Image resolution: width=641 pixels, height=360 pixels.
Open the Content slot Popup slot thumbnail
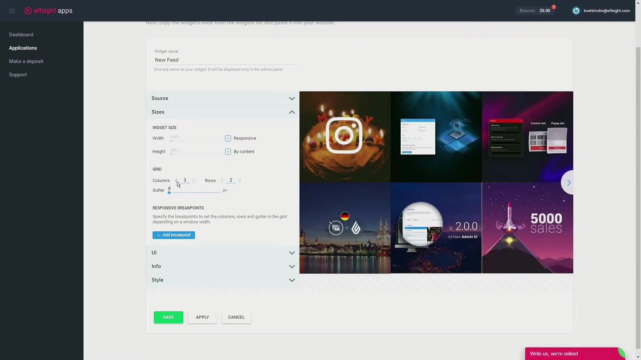tap(528, 136)
